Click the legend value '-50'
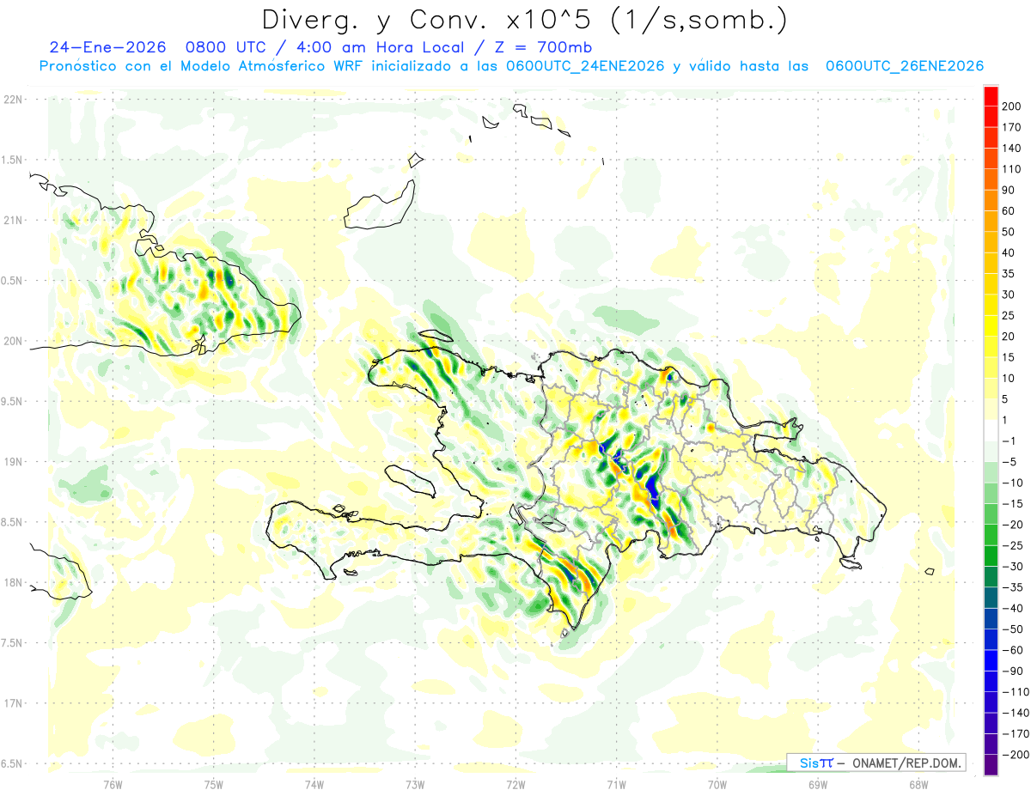1031x796 pixels. (1012, 629)
